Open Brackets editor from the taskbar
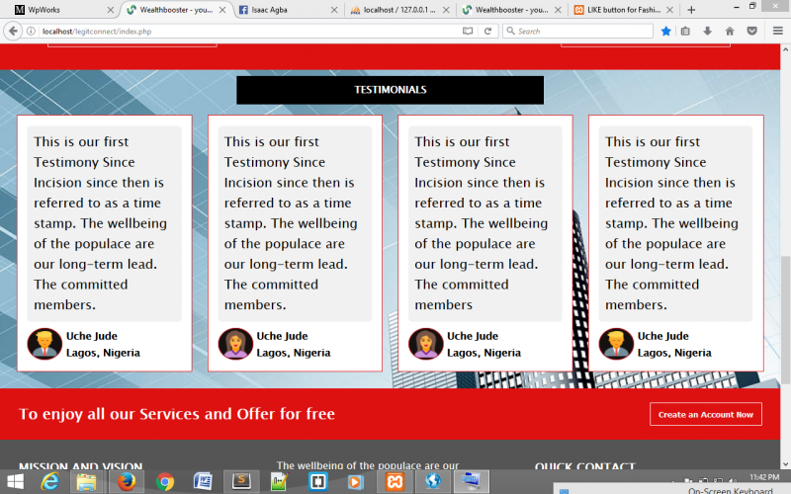The height and width of the screenshot is (494, 791). 317,482
